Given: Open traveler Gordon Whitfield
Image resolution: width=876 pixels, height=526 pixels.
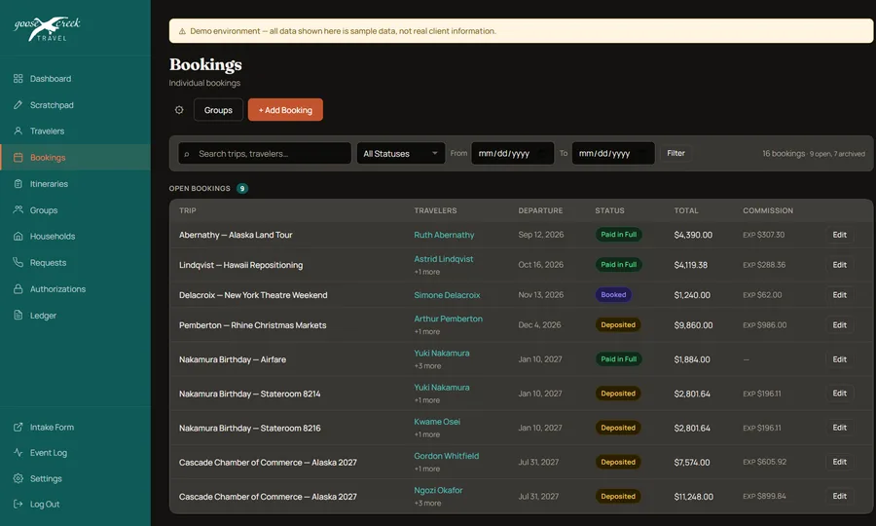Looking at the screenshot, I should click(446, 456).
